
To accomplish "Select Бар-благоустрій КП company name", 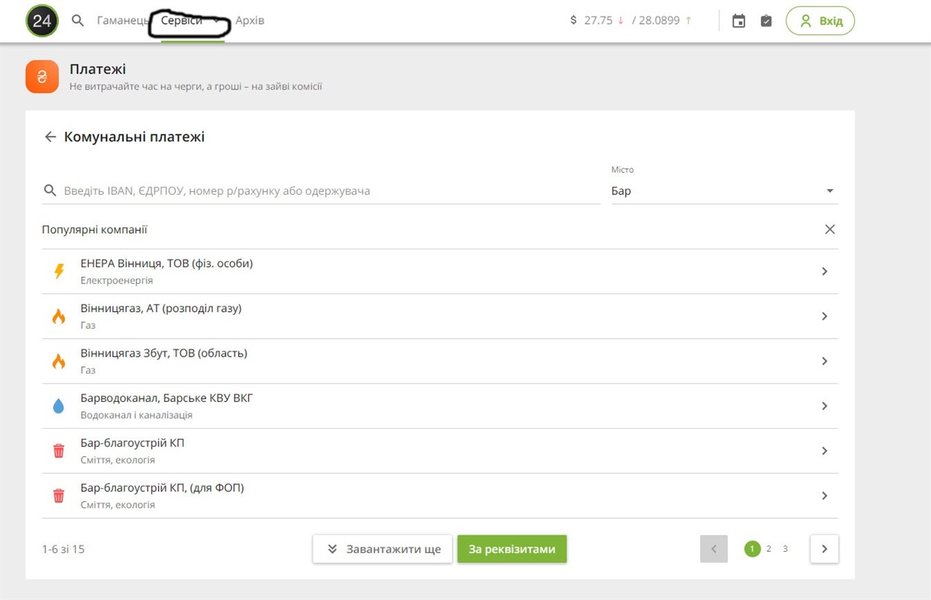I will pos(133,443).
